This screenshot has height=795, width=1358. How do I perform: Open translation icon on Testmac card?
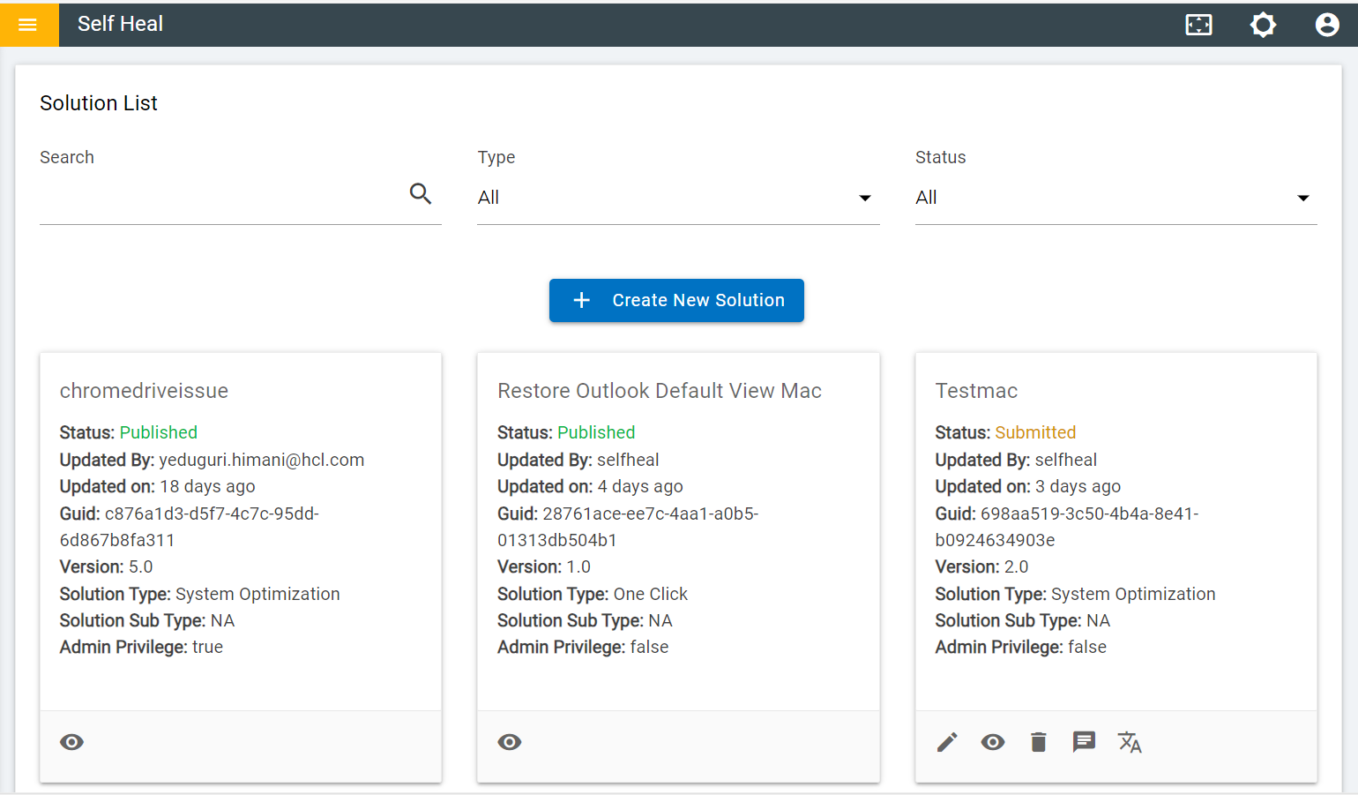1130,742
